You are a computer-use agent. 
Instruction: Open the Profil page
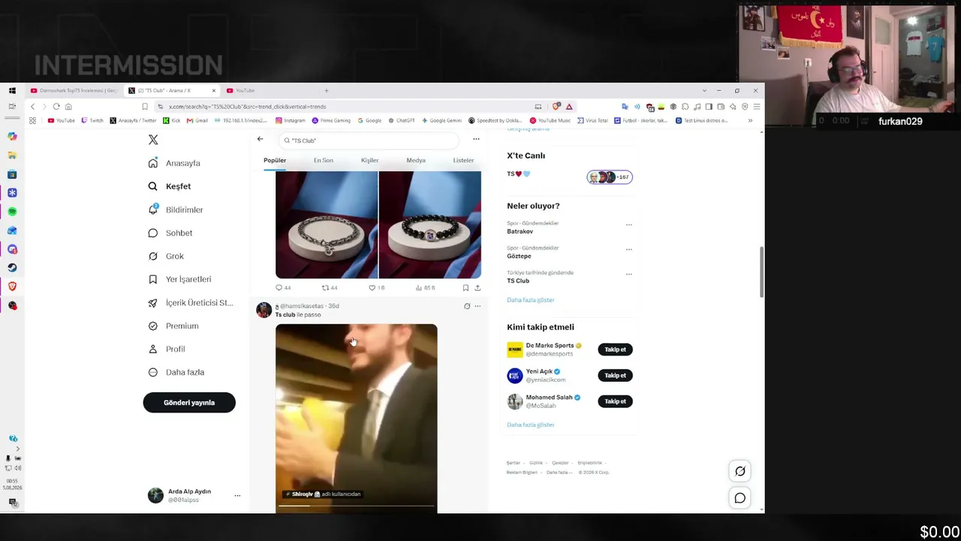click(x=167, y=349)
